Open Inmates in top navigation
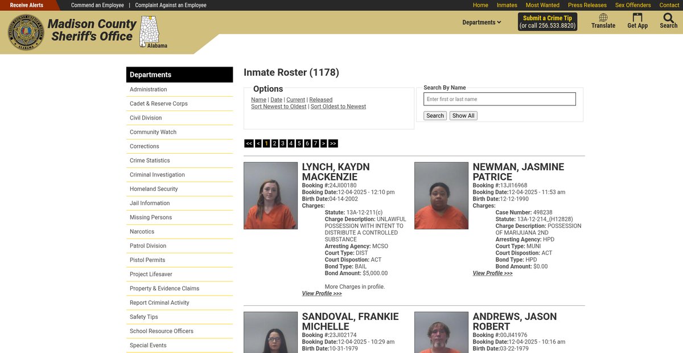This screenshot has height=353, width=683. pos(507,5)
